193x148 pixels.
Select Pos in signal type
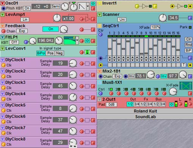50,53
